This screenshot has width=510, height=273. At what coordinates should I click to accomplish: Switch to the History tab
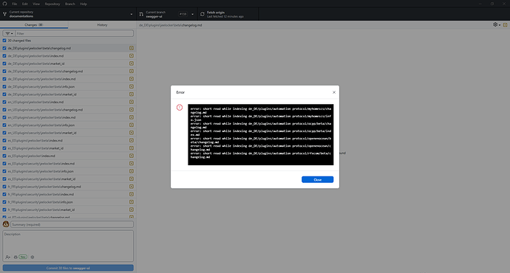102,24
